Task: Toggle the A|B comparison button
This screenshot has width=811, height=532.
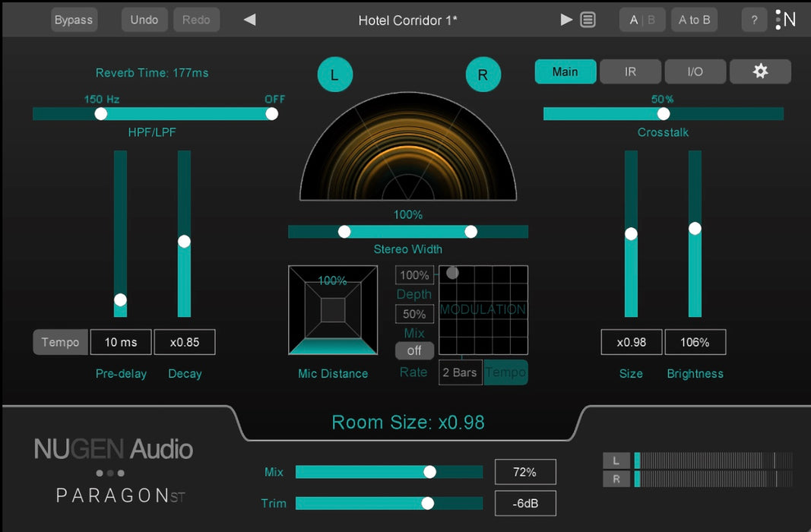Action: (642, 20)
